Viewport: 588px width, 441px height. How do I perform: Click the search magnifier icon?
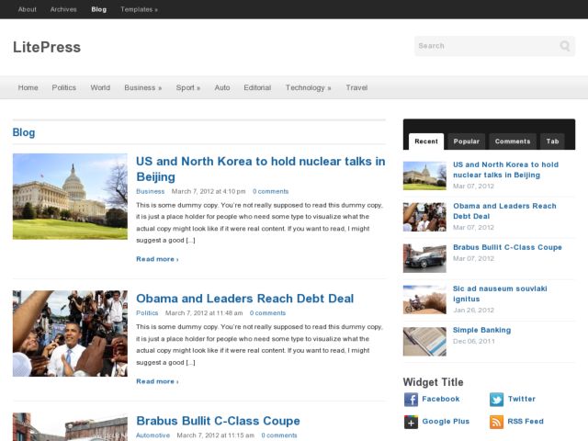point(565,46)
